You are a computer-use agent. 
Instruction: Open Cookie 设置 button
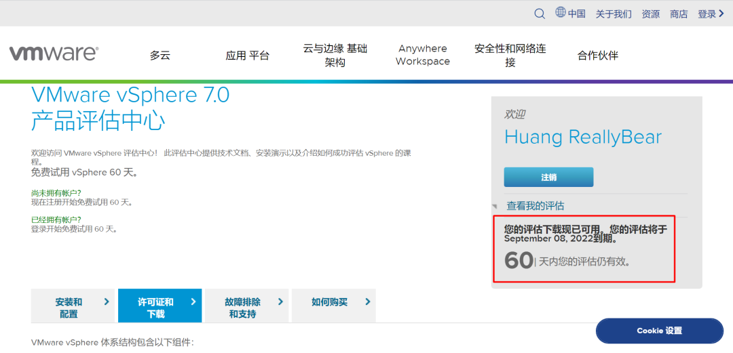point(660,331)
